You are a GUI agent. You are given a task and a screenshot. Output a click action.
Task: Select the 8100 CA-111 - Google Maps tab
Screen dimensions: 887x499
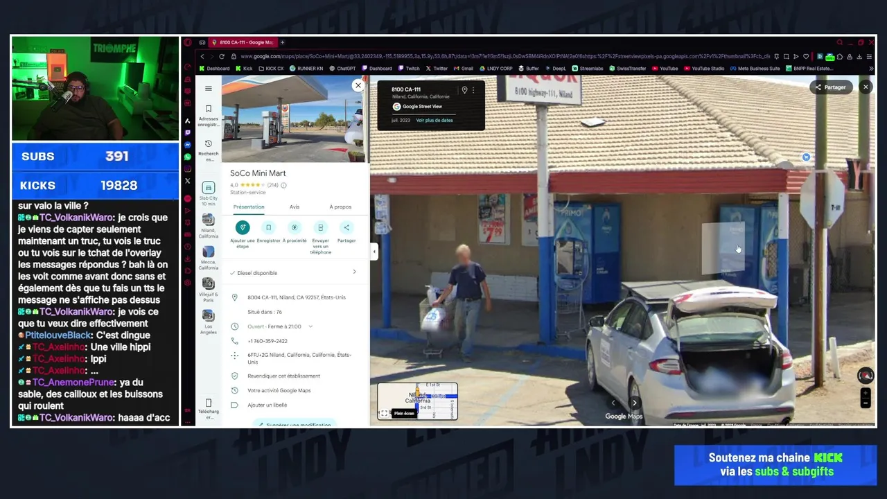tap(243, 42)
